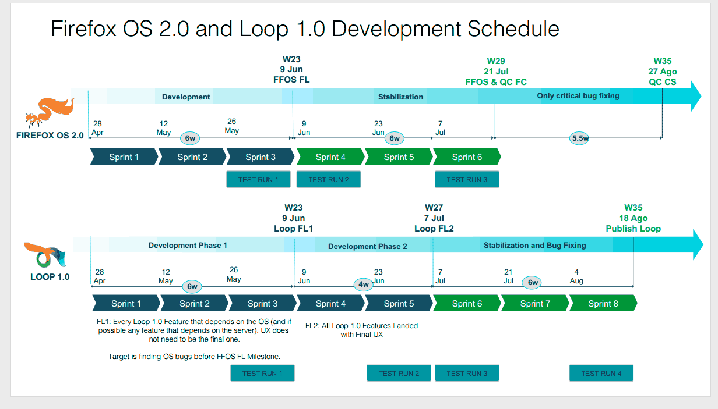Viewport: 718px width, 409px height.
Task: Select Sprint 1 in the Loop 1.0 row
Action: tap(126, 304)
